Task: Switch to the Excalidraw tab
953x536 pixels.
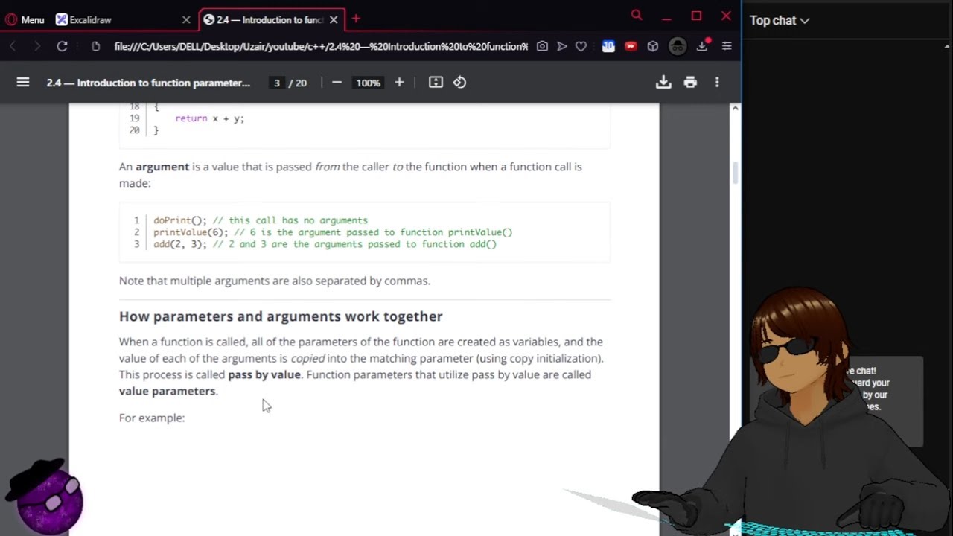Action: 123,20
